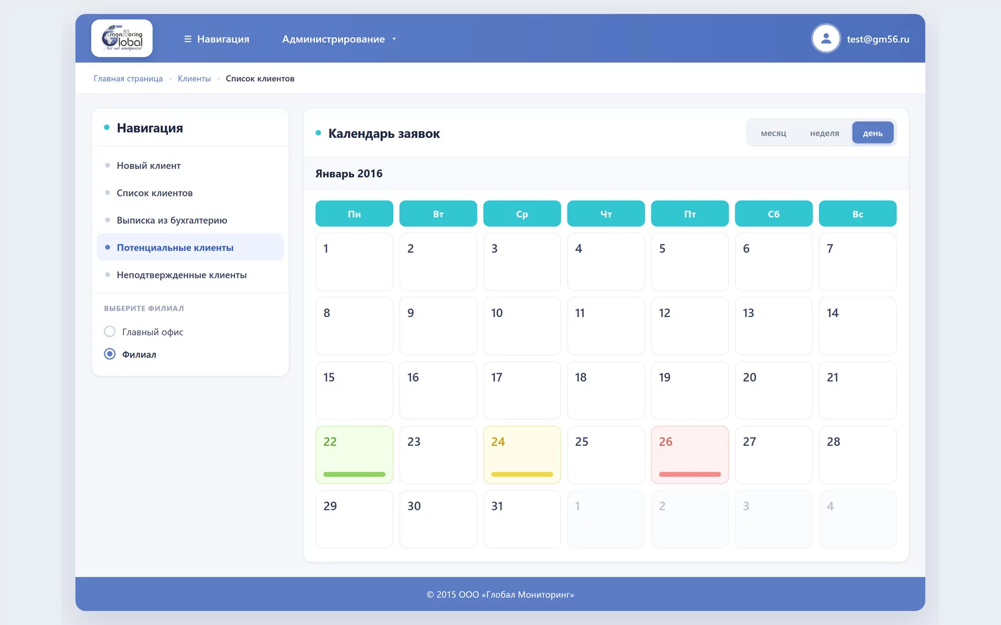The image size is (1001, 625).
Task: Open Выписка из бухгалтерию item
Action: 190,220
